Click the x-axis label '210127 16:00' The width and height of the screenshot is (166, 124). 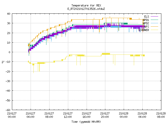point(86,115)
